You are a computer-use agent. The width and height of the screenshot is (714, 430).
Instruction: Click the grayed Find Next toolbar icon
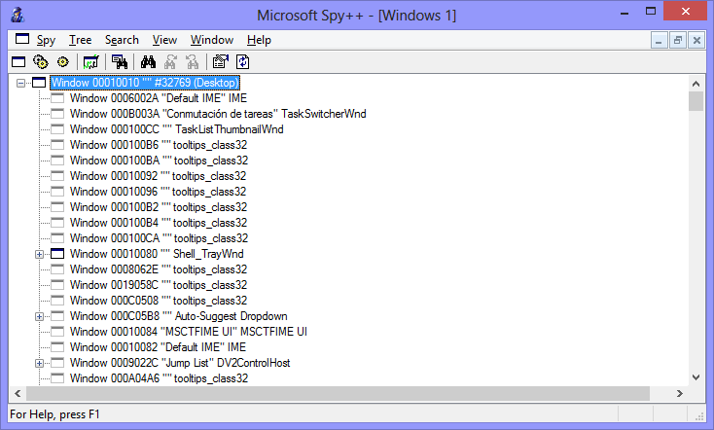[171, 62]
